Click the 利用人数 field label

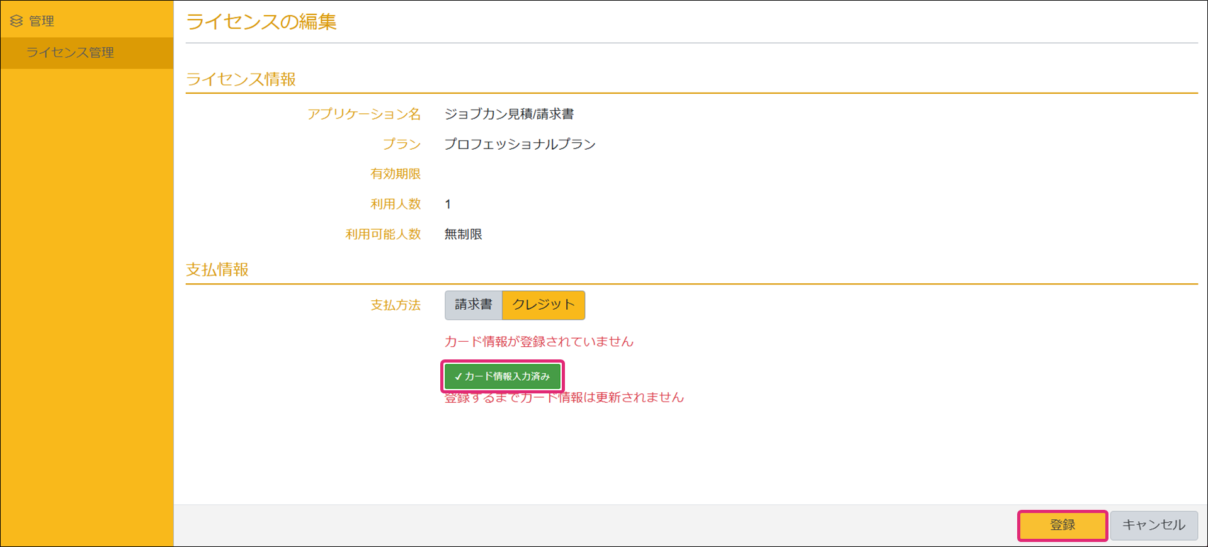395,204
